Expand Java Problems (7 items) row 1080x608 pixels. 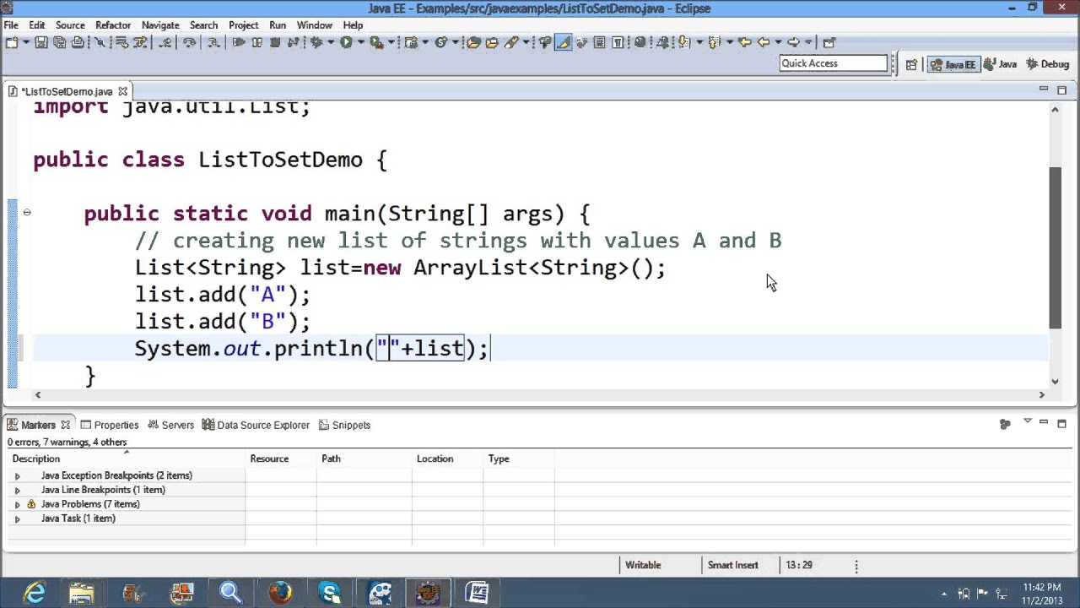(x=17, y=505)
